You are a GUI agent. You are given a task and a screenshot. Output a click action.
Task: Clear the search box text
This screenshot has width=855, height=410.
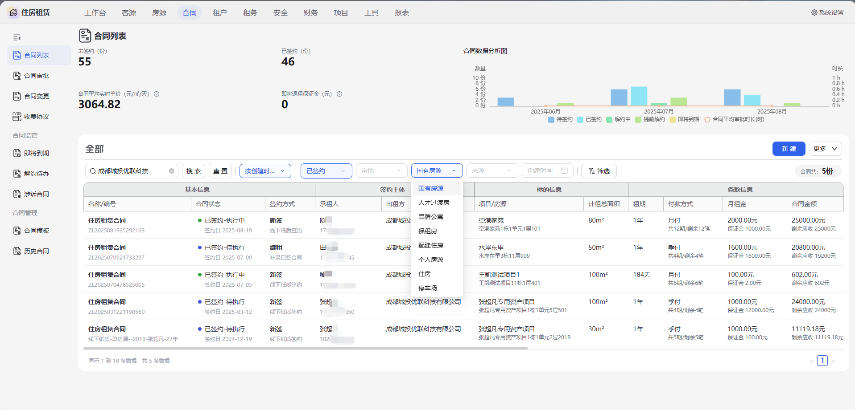[172, 171]
